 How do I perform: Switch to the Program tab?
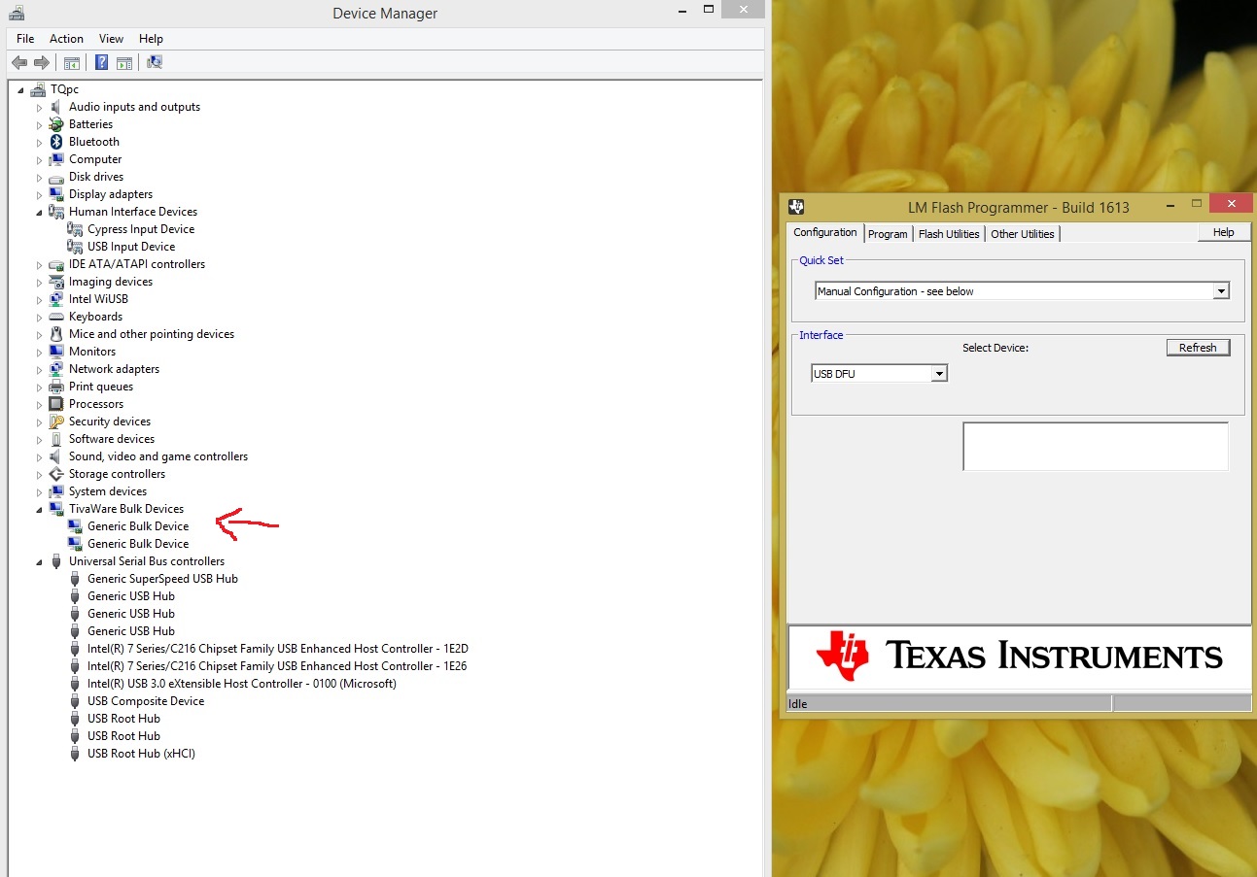click(x=888, y=234)
